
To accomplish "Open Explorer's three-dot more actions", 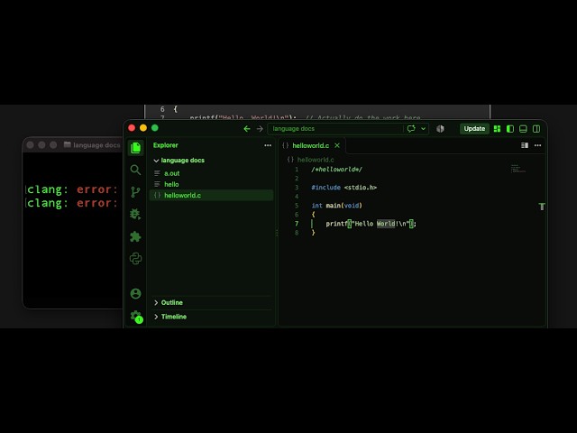I will click(x=268, y=145).
